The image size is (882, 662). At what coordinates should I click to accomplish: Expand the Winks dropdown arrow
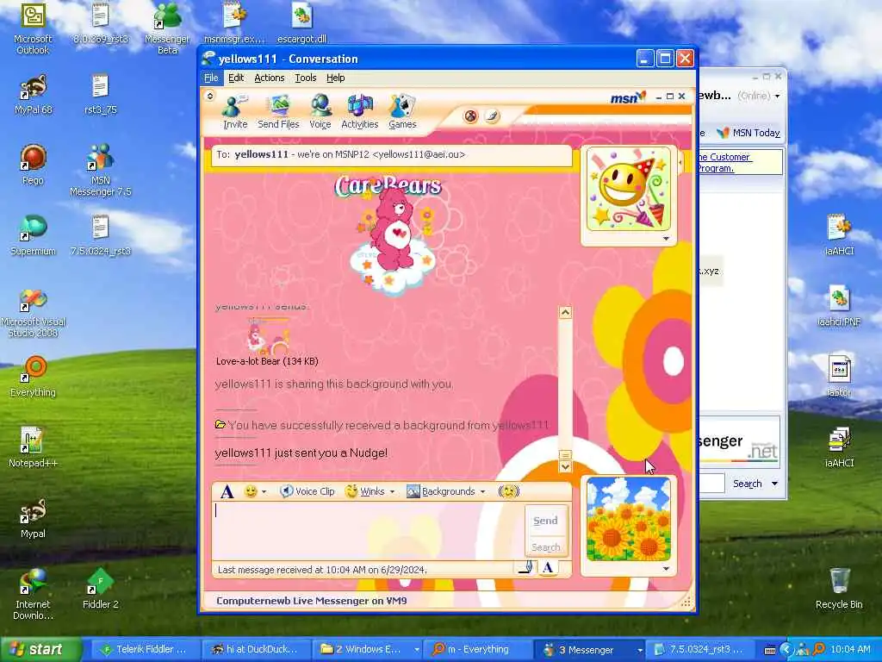coord(392,492)
